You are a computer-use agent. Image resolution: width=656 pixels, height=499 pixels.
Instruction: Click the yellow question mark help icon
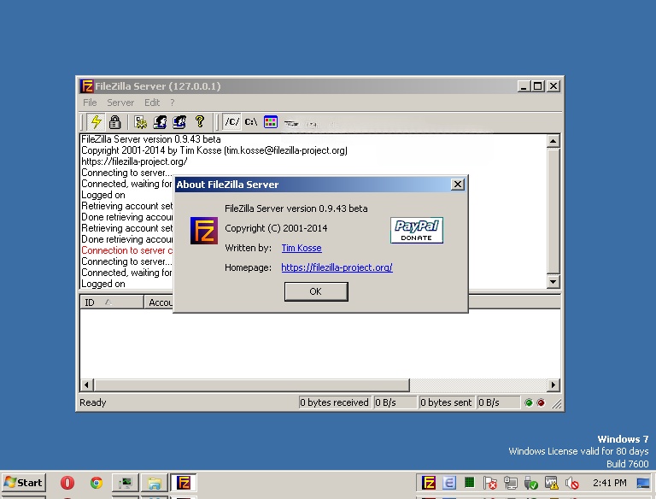tap(200, 122)
